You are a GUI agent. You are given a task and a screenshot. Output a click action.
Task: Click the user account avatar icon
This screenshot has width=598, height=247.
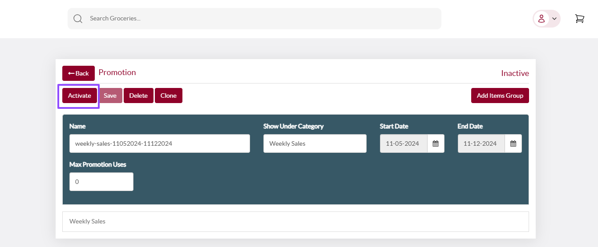point(541,19)
